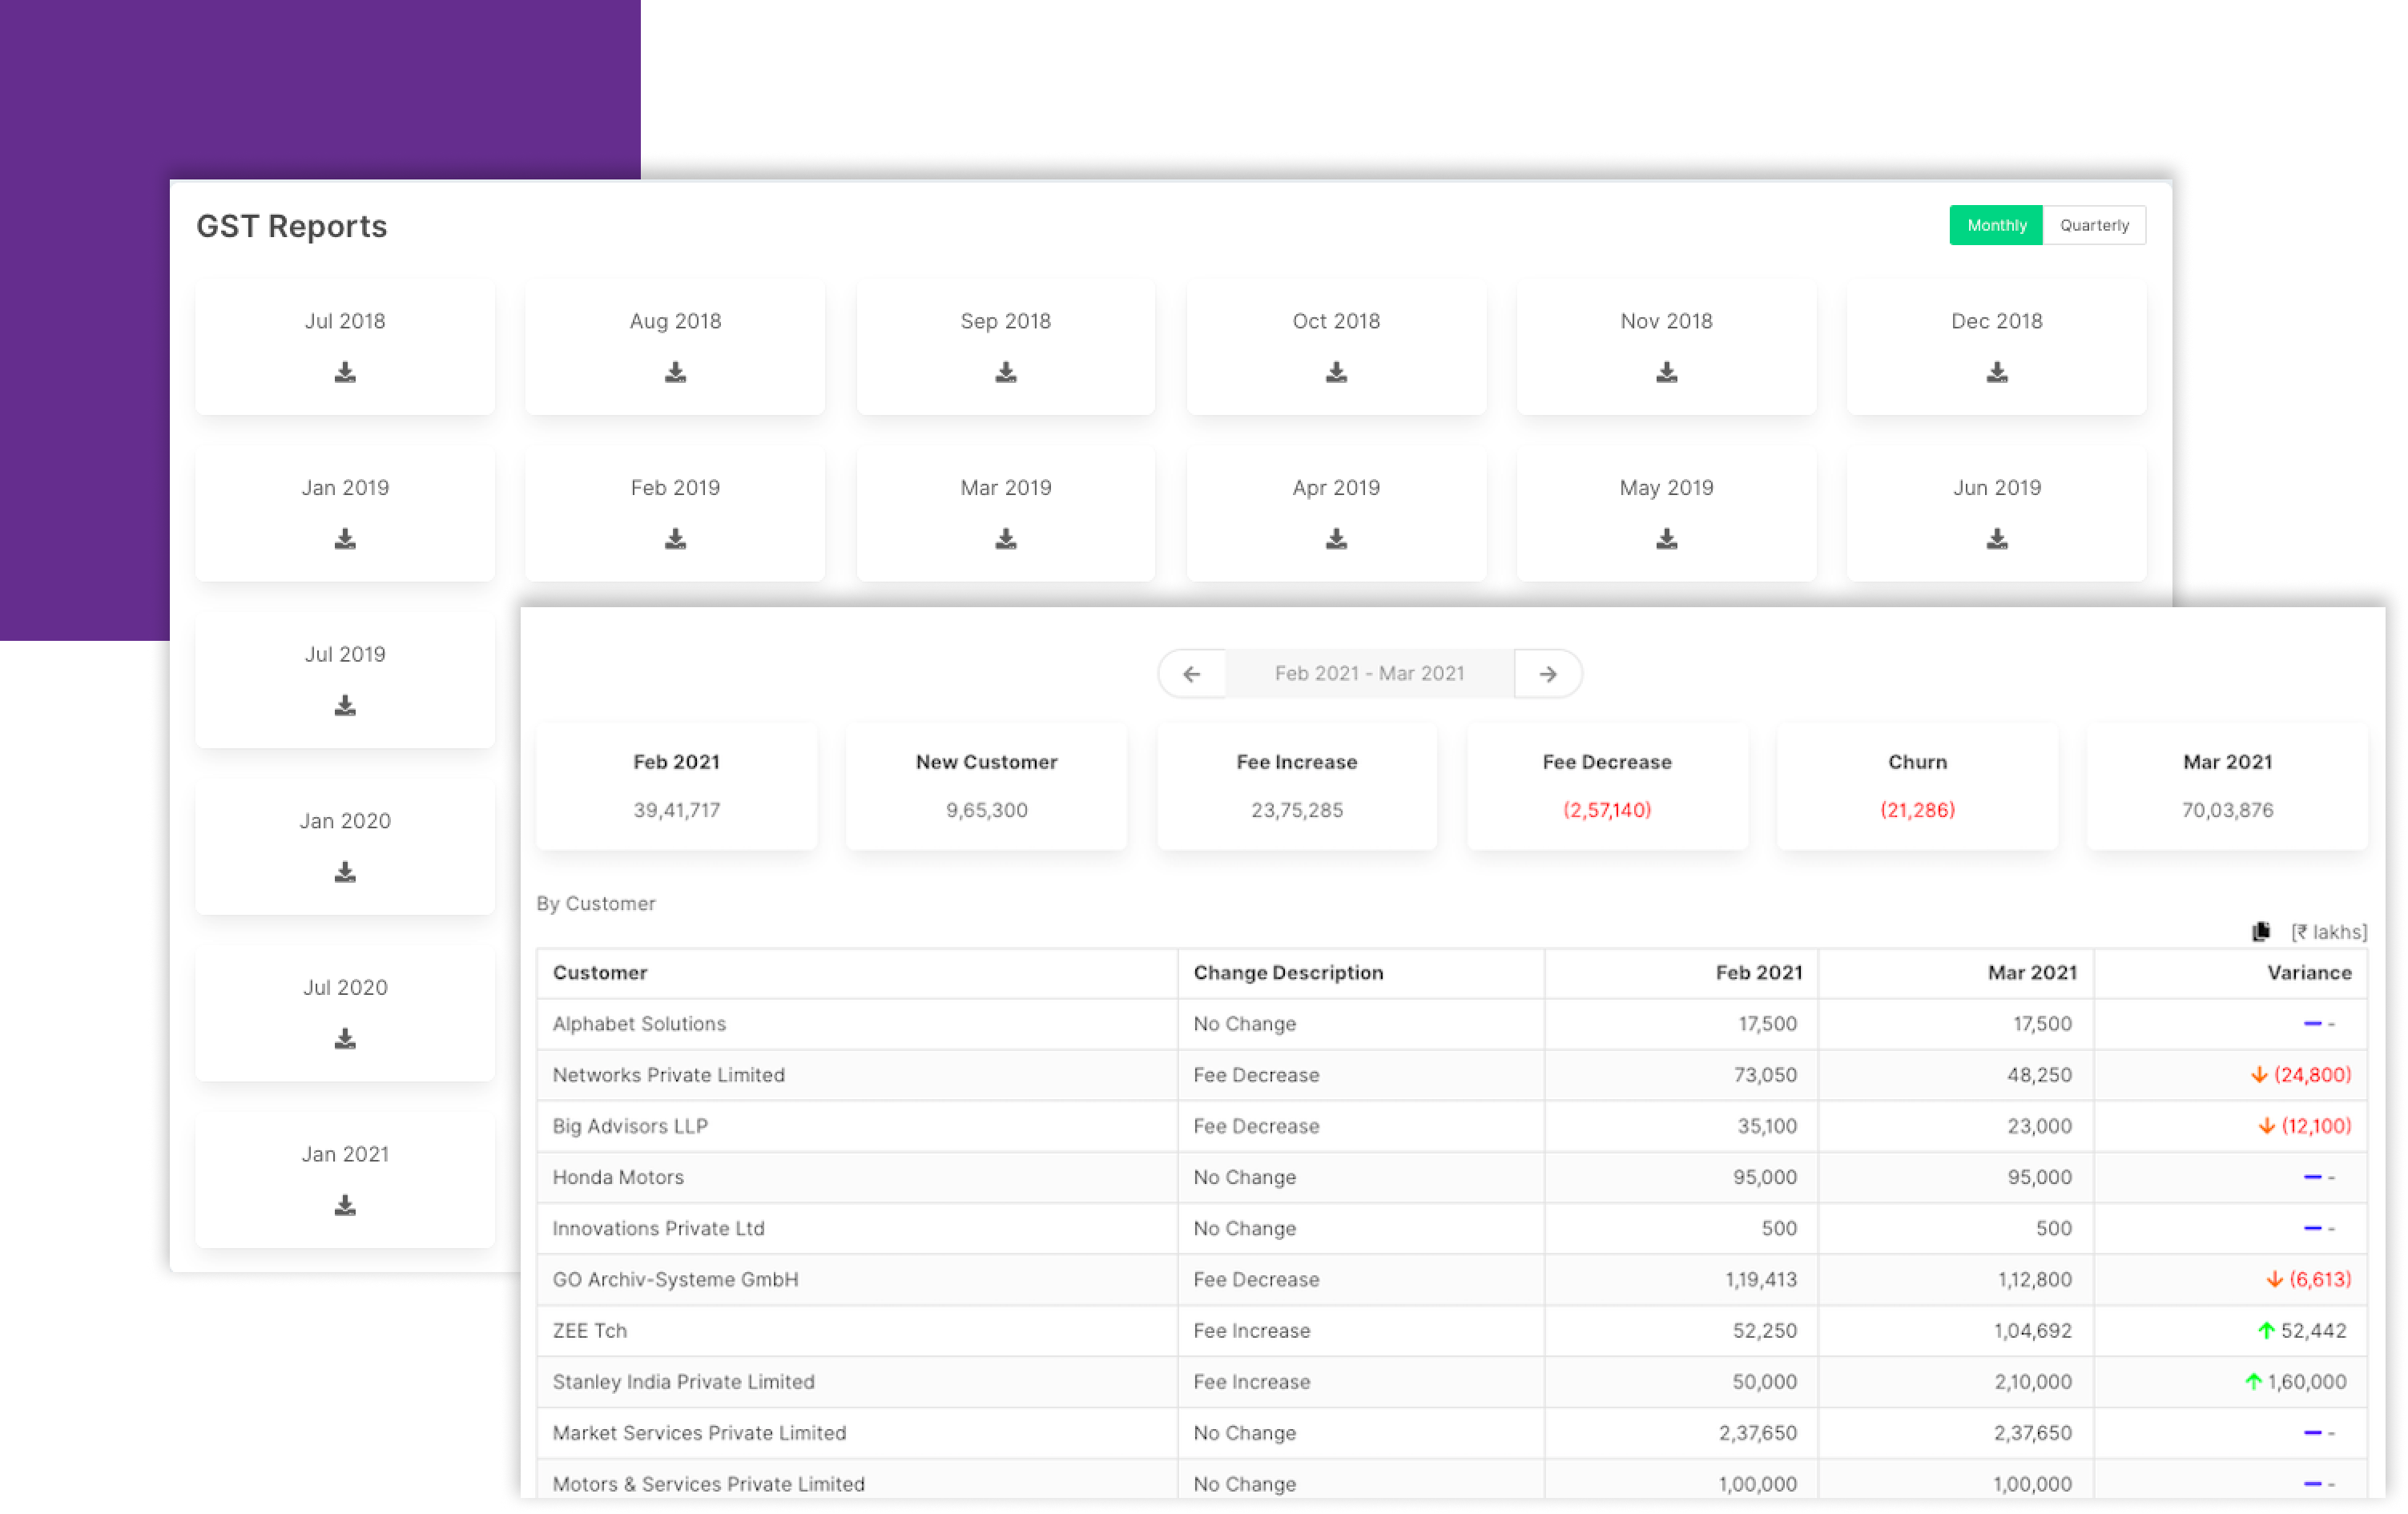
Task: Go to next period with right arrow
Action: [1548, 674]
